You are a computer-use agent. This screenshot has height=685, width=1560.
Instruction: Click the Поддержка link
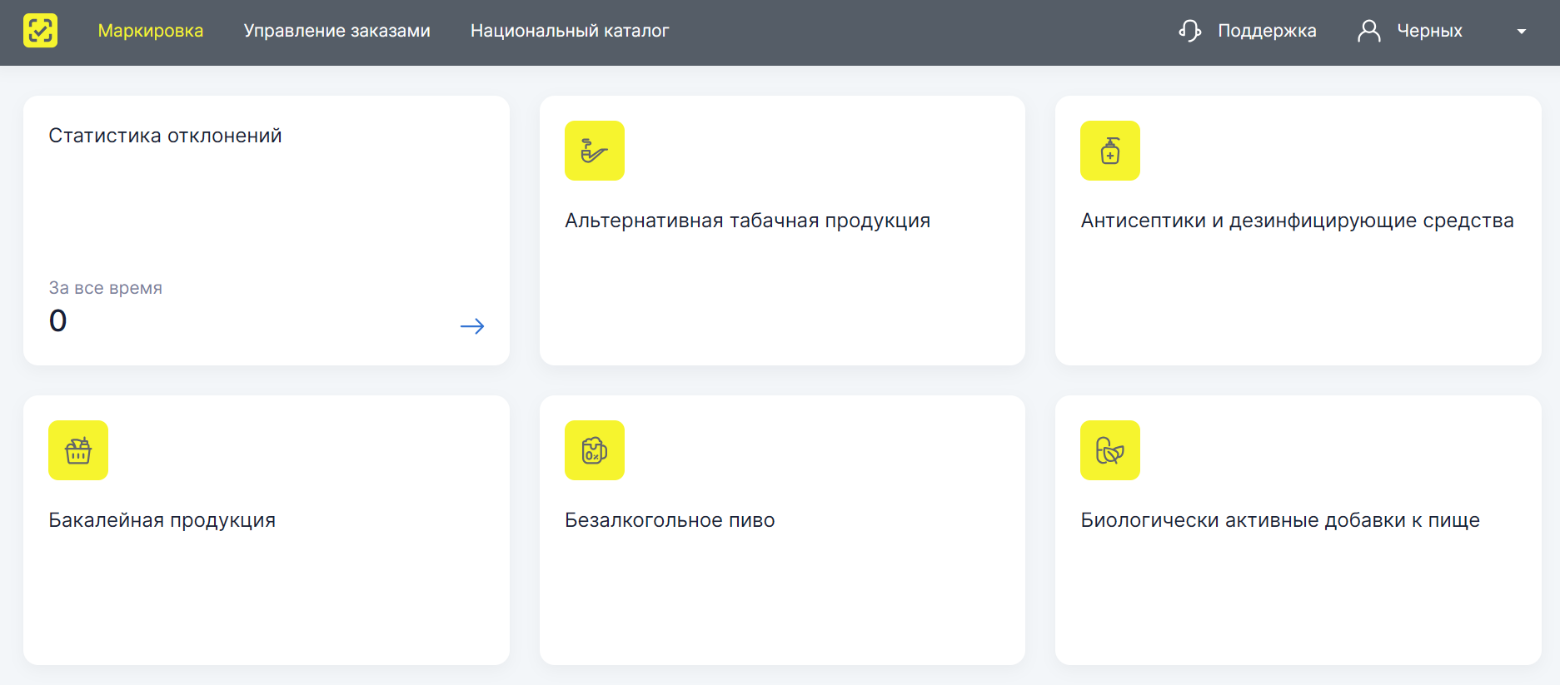(1267, 31)
